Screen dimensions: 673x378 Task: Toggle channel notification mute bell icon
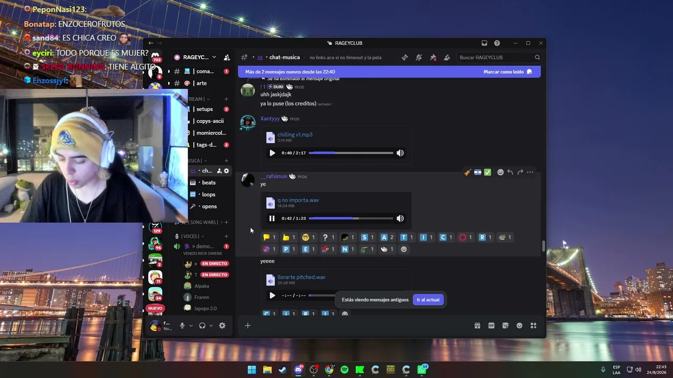coord(419,57)
